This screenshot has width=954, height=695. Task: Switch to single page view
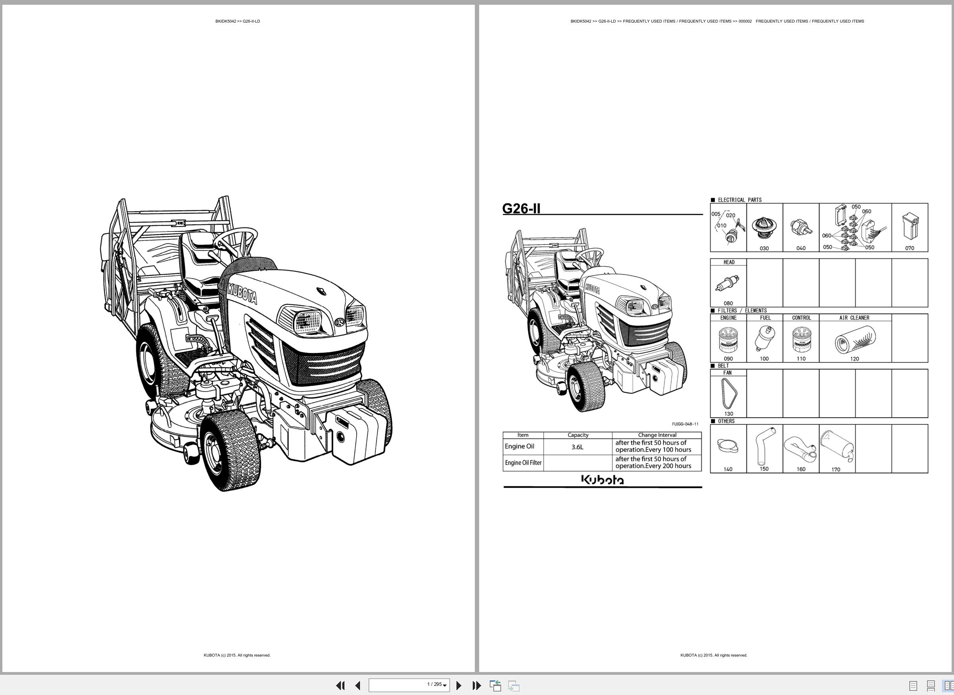(913, 686)
